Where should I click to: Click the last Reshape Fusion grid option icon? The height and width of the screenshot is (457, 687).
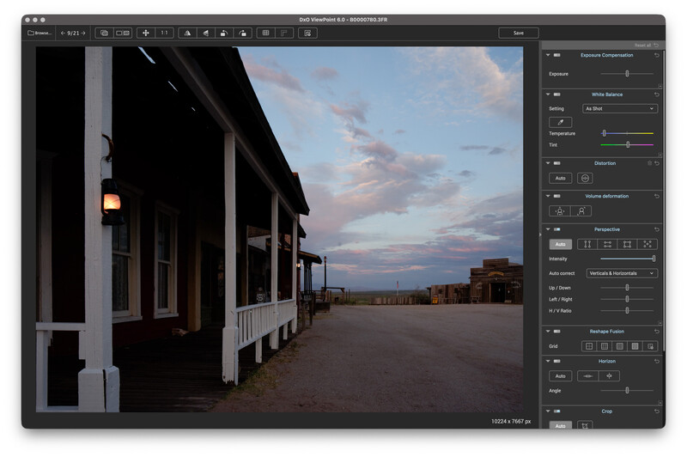pyautogui.click(x=650, y=346)
